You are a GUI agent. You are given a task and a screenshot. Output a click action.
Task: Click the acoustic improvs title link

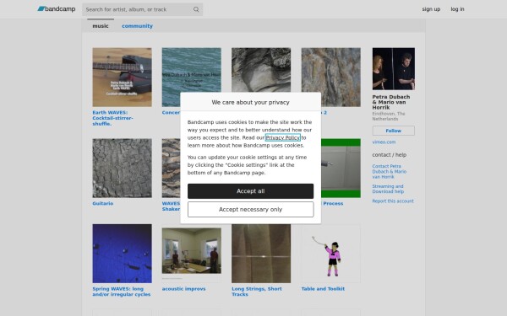(x=183, y=289)
